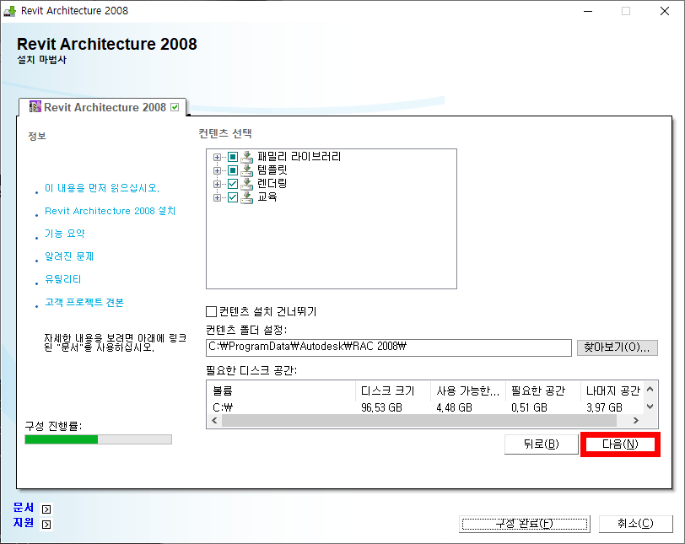Click the arrow icon next to 문서
685x544 pixels.
tap(46, 509)
